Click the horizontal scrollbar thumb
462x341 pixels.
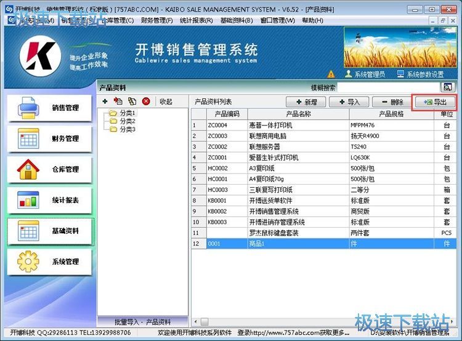(x=205, y=321)
